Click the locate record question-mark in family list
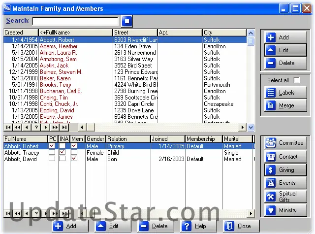 coord(36,127)
